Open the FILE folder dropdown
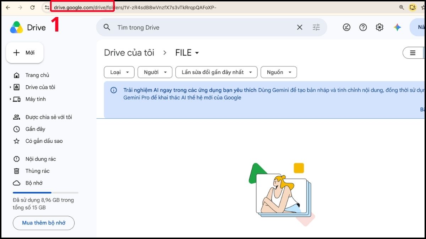The image size is (426, 239). tap(187, 53)
